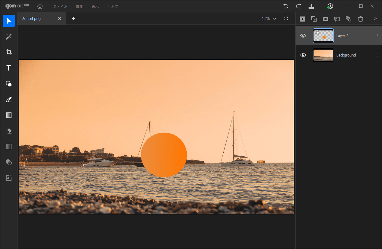Add a new tab with plus button

coord(73,18)
